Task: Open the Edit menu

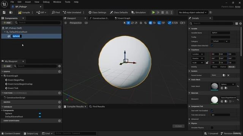Action: (x=19, y=2)
